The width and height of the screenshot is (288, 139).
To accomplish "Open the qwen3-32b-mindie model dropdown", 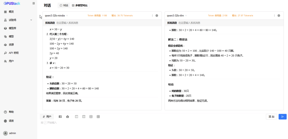I will (56, 16).
